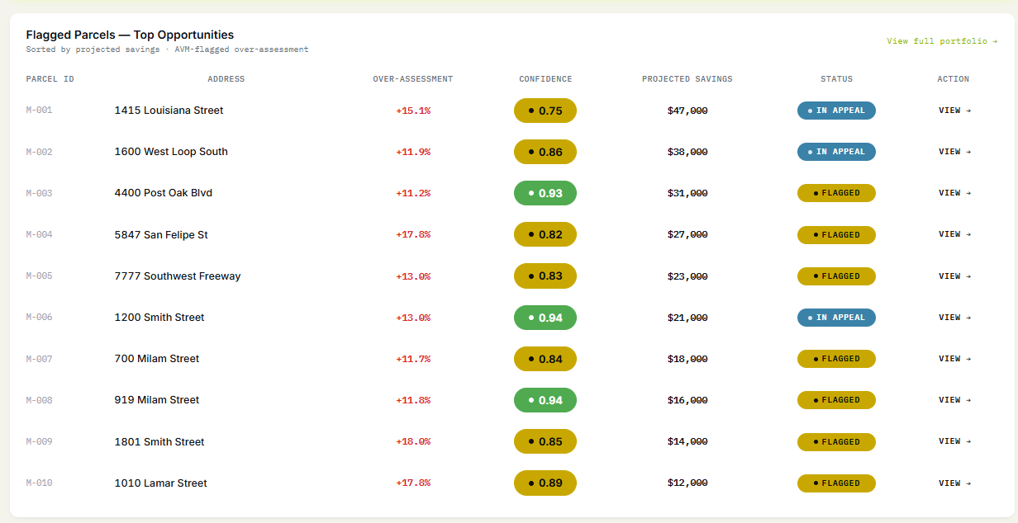Click the +18.0% over-assessment value
This screenshot has height=523, width=1018.
click(x=413, y=441)
